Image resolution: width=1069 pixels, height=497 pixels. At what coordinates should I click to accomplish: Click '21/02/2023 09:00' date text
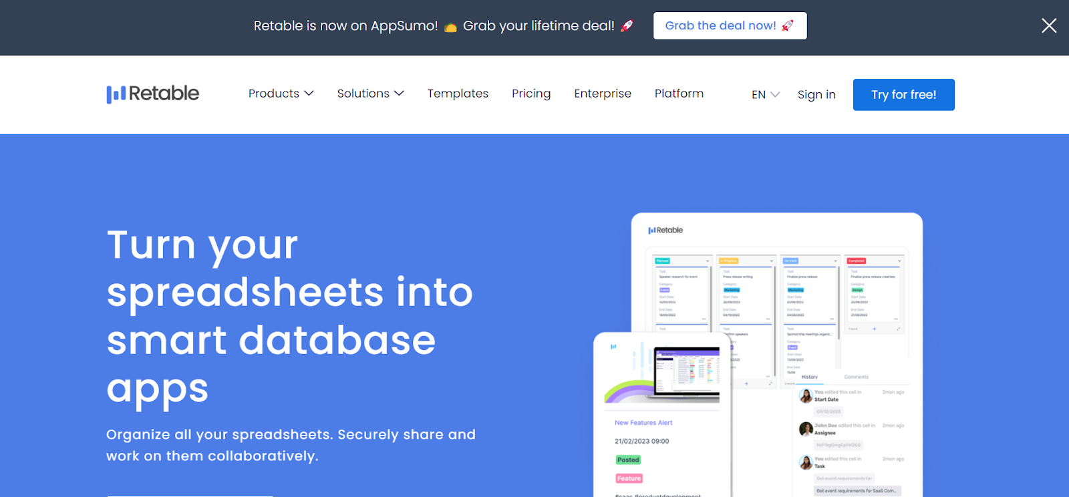(x=641, y=441)
